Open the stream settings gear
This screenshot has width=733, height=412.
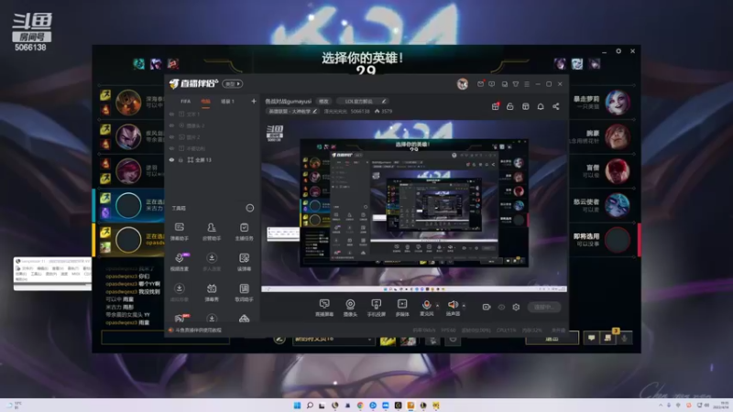point(516,307)
